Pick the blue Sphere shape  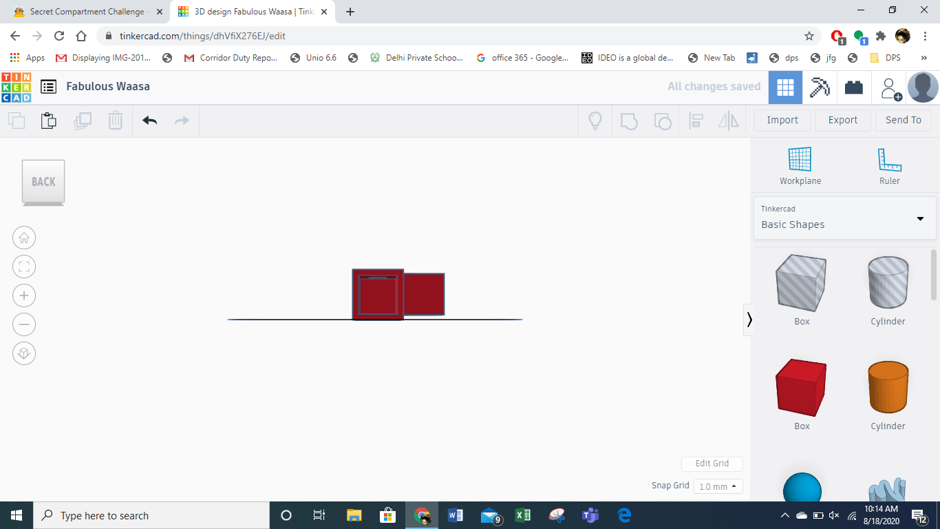[802, 488]
